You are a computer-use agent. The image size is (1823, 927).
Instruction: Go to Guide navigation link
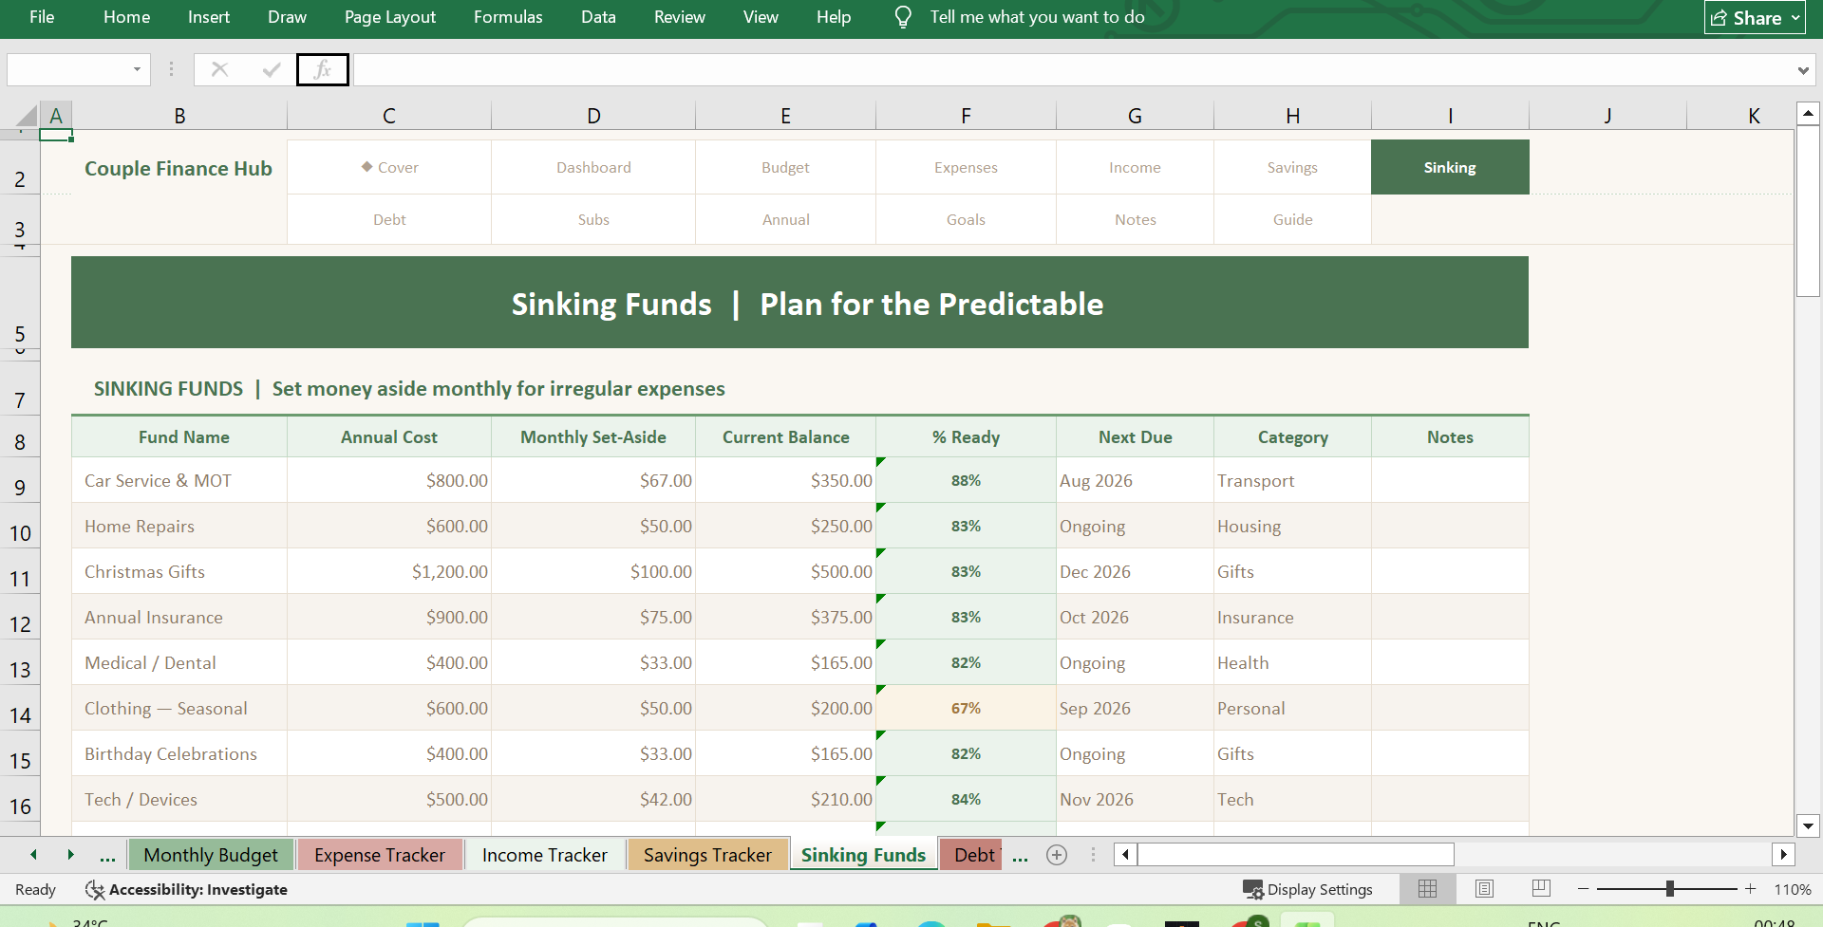[1292, 219]
